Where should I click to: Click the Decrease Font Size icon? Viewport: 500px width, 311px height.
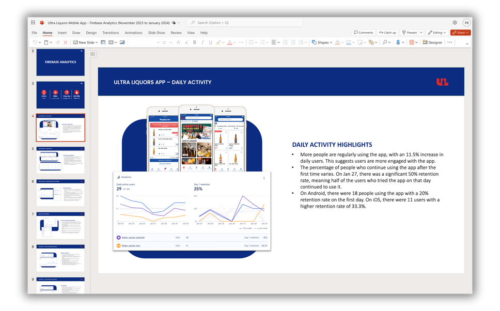point(187,42)
